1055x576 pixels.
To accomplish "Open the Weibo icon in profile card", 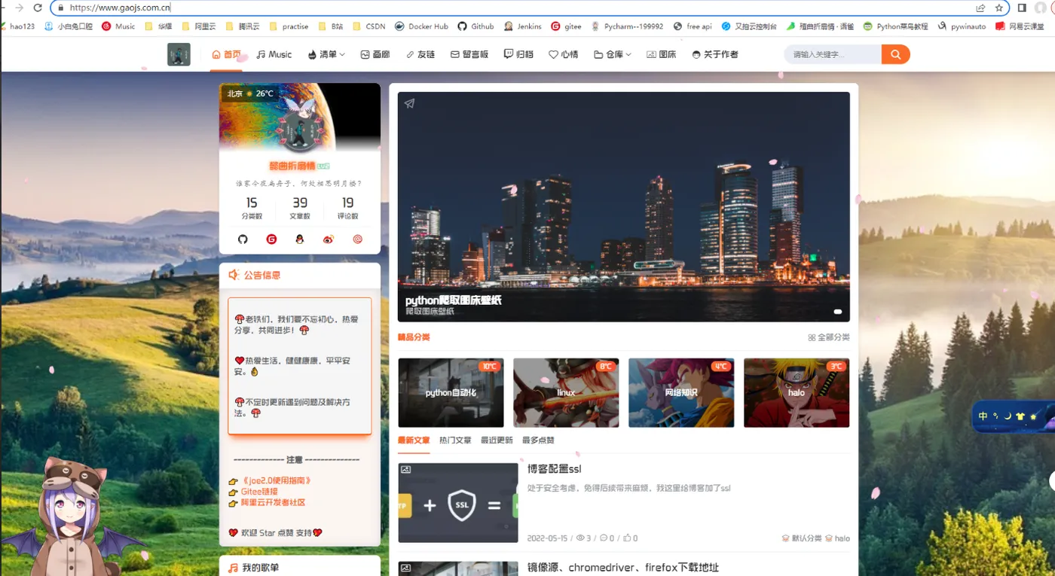I will click(x=328, y=239).
